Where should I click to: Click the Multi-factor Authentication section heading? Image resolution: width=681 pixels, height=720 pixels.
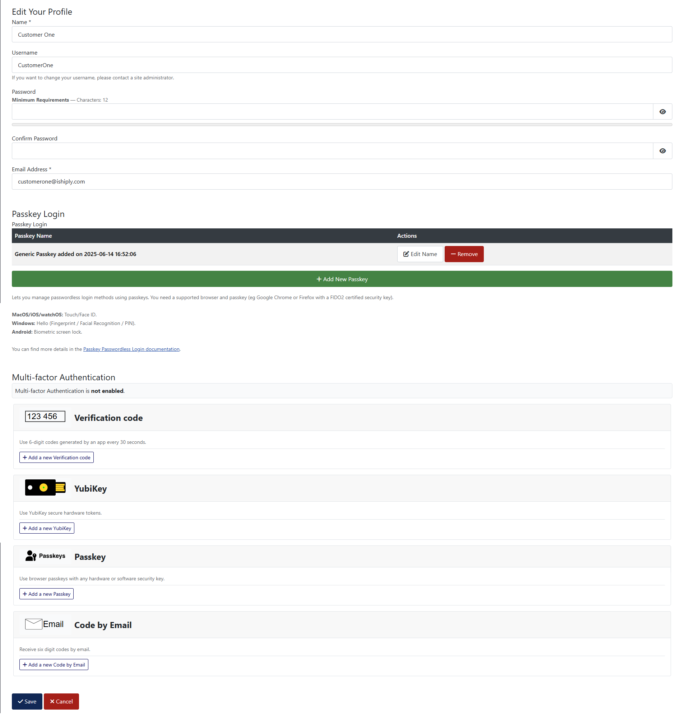pyautogui.click(x=64, y=377)
